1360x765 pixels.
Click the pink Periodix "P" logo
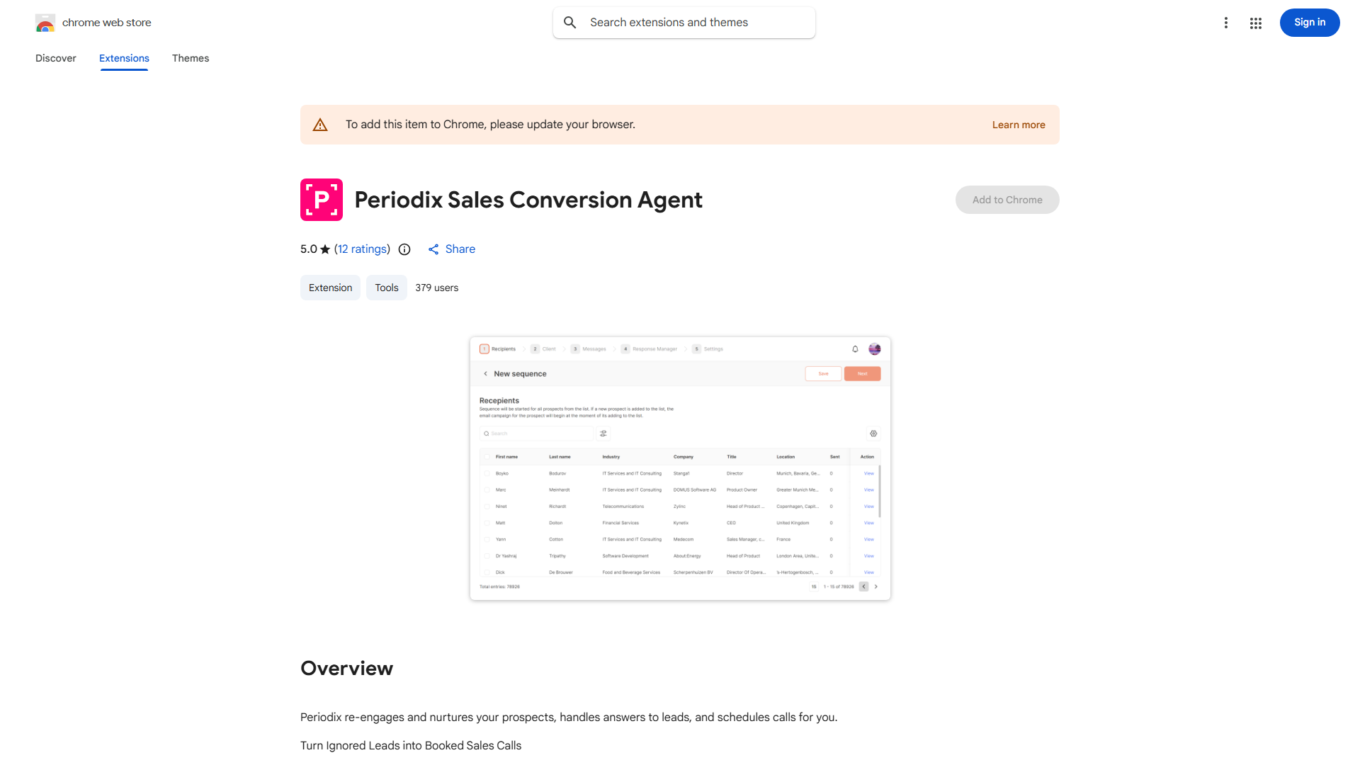pyautogui.click(x=322, y=200)
